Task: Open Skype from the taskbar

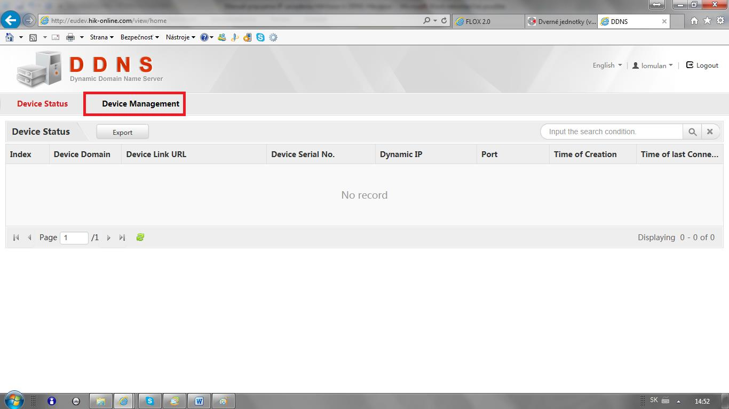Action: click(150, 401)
